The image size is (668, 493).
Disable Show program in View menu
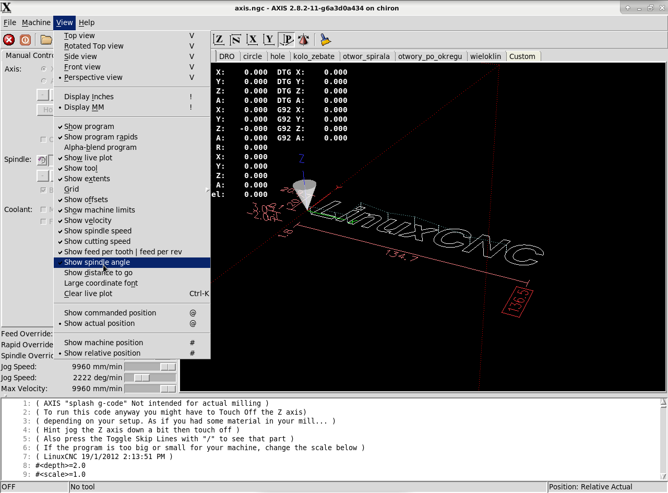pos(132,126)
